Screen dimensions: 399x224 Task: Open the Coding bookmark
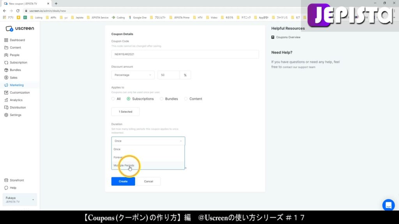tap(118, 17)
